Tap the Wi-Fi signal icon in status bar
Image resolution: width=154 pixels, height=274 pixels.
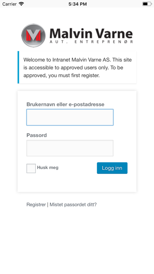pyautogui.click(x=21, y=4)
